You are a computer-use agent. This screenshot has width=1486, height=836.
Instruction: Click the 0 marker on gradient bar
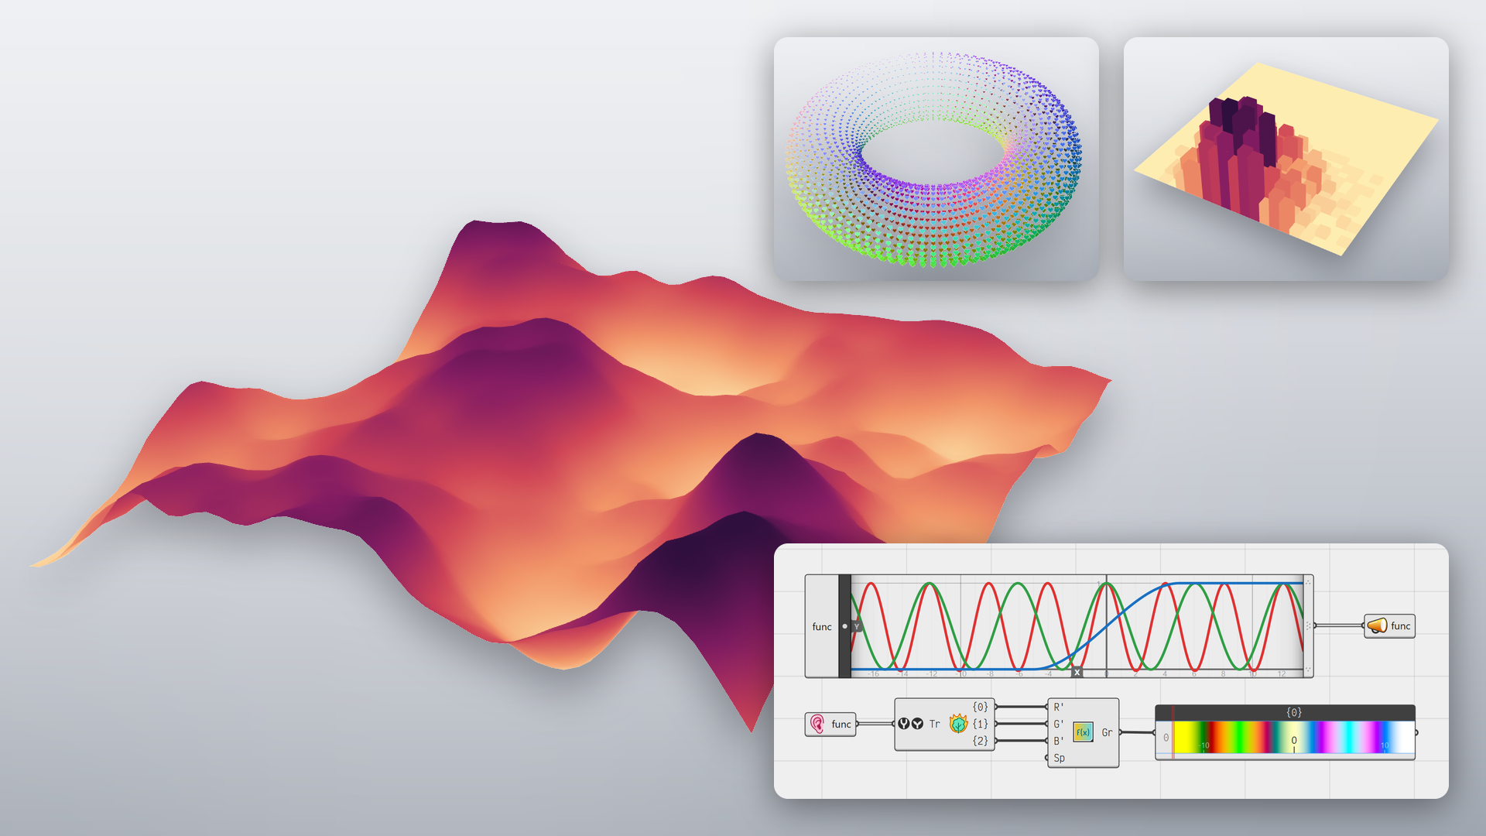point(1293,741)
